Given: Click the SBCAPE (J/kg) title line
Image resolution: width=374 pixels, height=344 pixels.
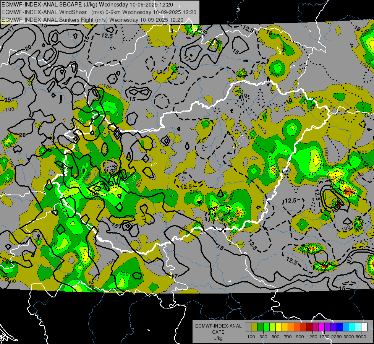Looking at the screenshot, I should tap(87, 5).
